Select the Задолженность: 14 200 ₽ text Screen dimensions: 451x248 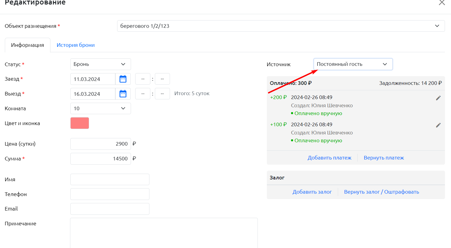pos(411,83)
